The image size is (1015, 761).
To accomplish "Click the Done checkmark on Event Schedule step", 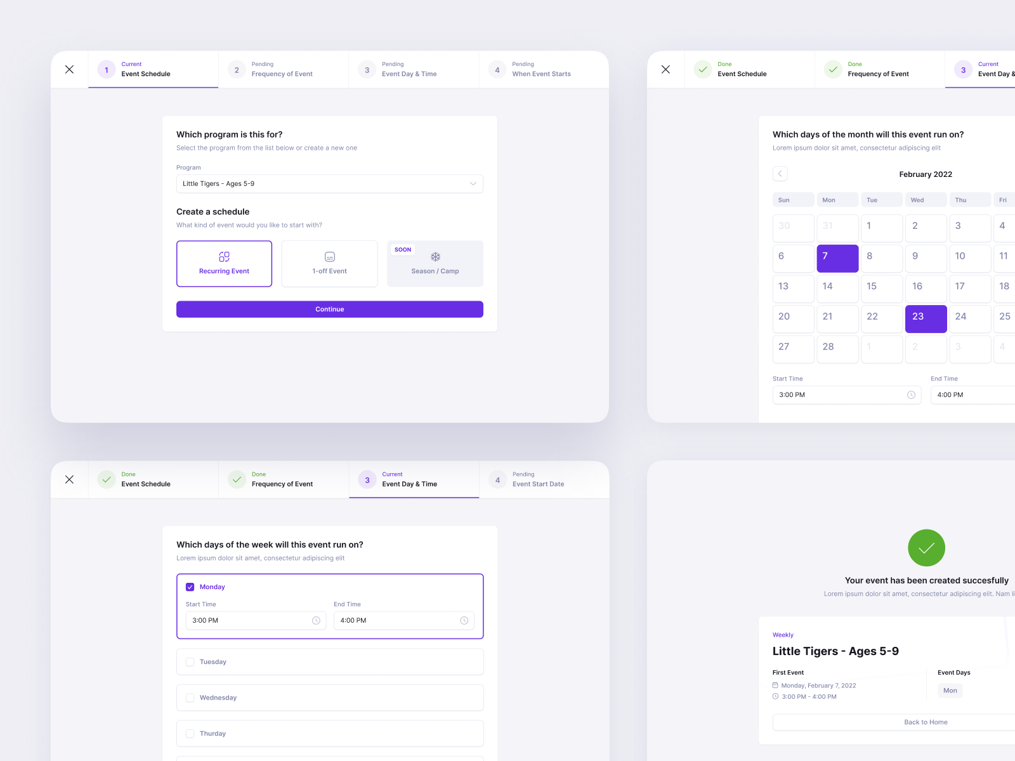I will point(703,70).
